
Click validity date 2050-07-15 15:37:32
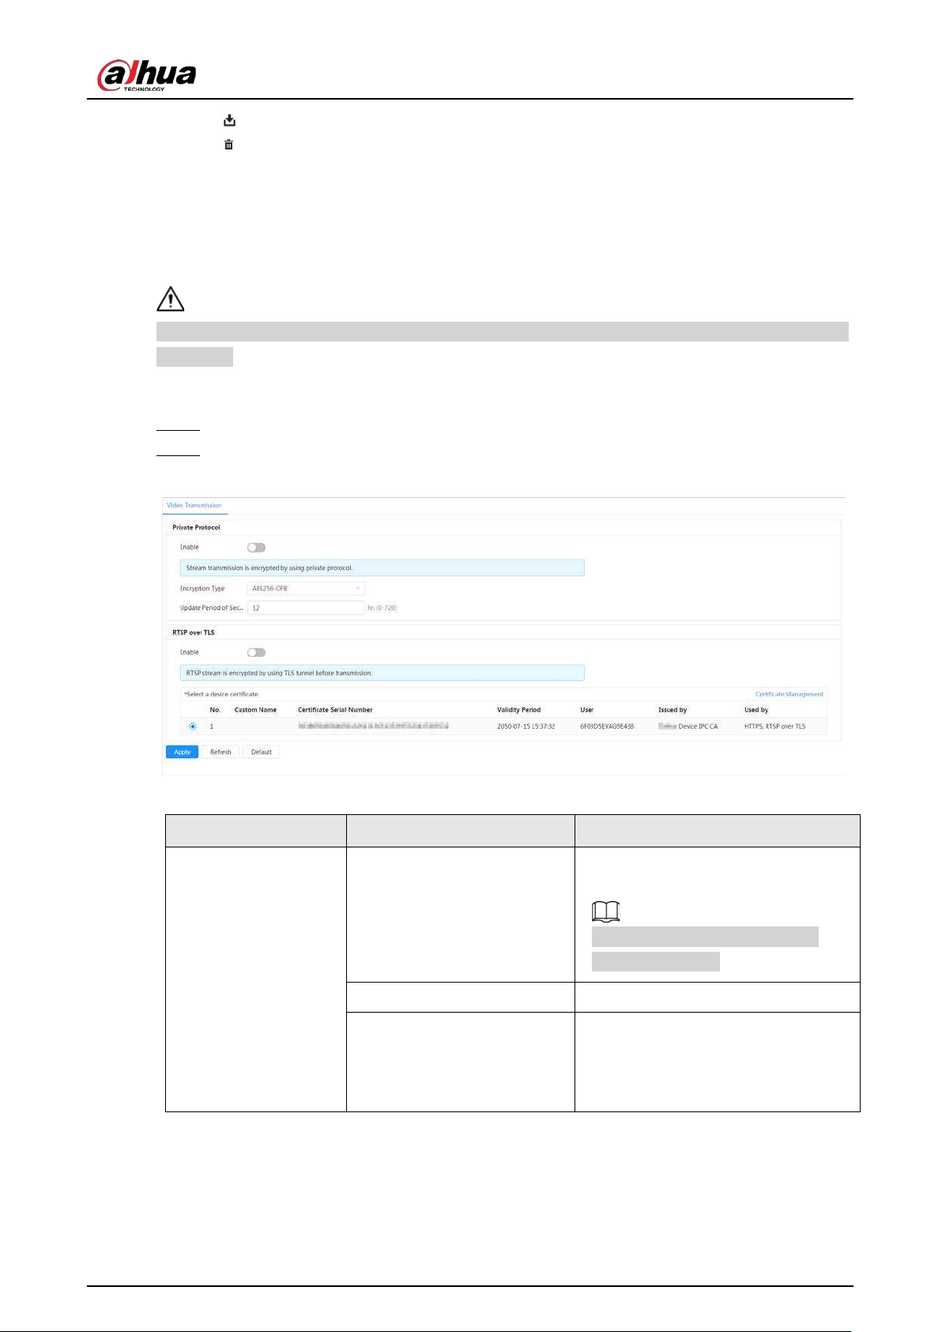526,726
